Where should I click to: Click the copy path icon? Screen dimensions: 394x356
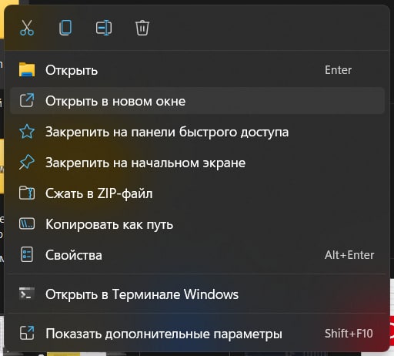click(x=27, y=223)
